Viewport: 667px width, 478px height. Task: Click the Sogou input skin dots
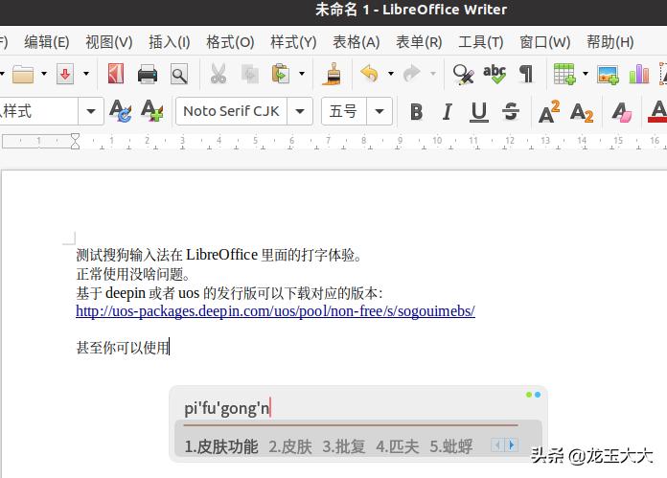[x=533, y=395]
